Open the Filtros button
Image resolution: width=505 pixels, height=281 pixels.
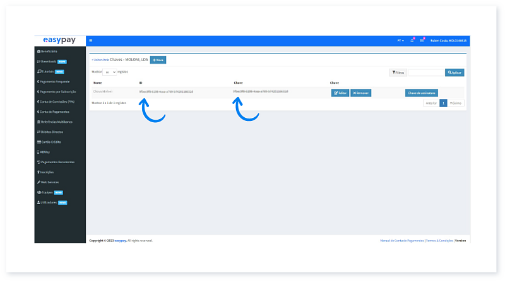398,72
